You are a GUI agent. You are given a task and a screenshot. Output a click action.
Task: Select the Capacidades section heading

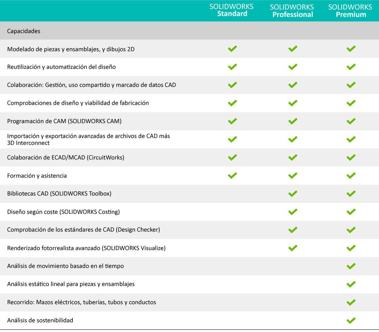(x=24, y=31)
